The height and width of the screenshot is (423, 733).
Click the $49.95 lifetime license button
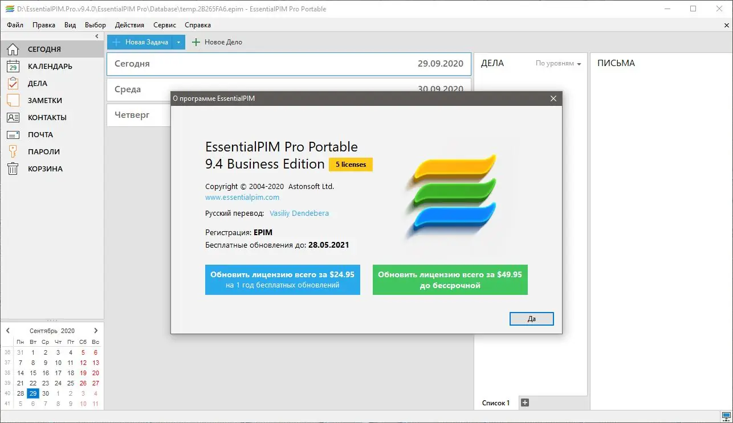(450, 280)
